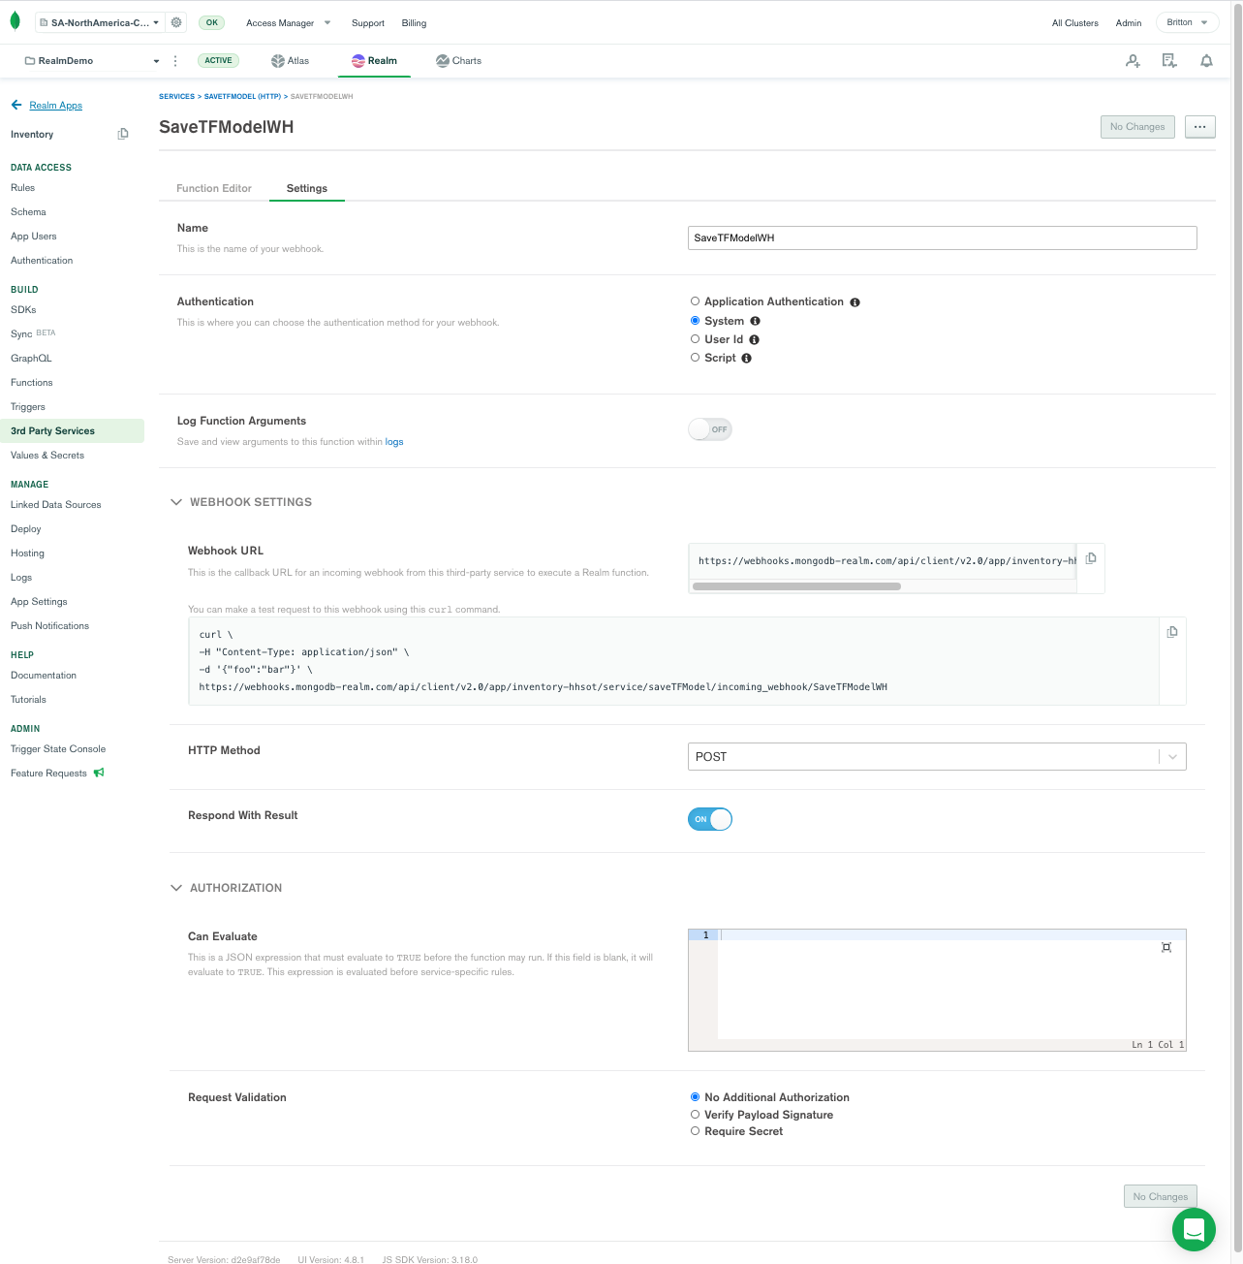Click SAVETFMODEL (HTTP) breadcrumb
1243x1264 pixels.
pyautogui.click(x=242, y=97)
